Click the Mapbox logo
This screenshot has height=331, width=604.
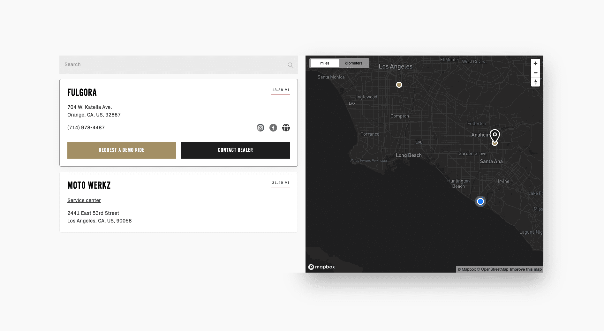[x=321, y=267]
